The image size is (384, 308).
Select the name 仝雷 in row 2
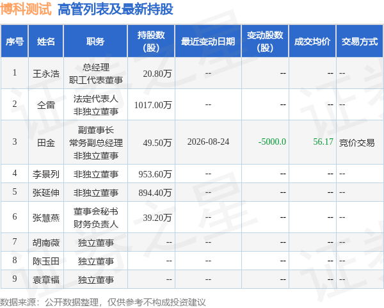tap(46, 105)
